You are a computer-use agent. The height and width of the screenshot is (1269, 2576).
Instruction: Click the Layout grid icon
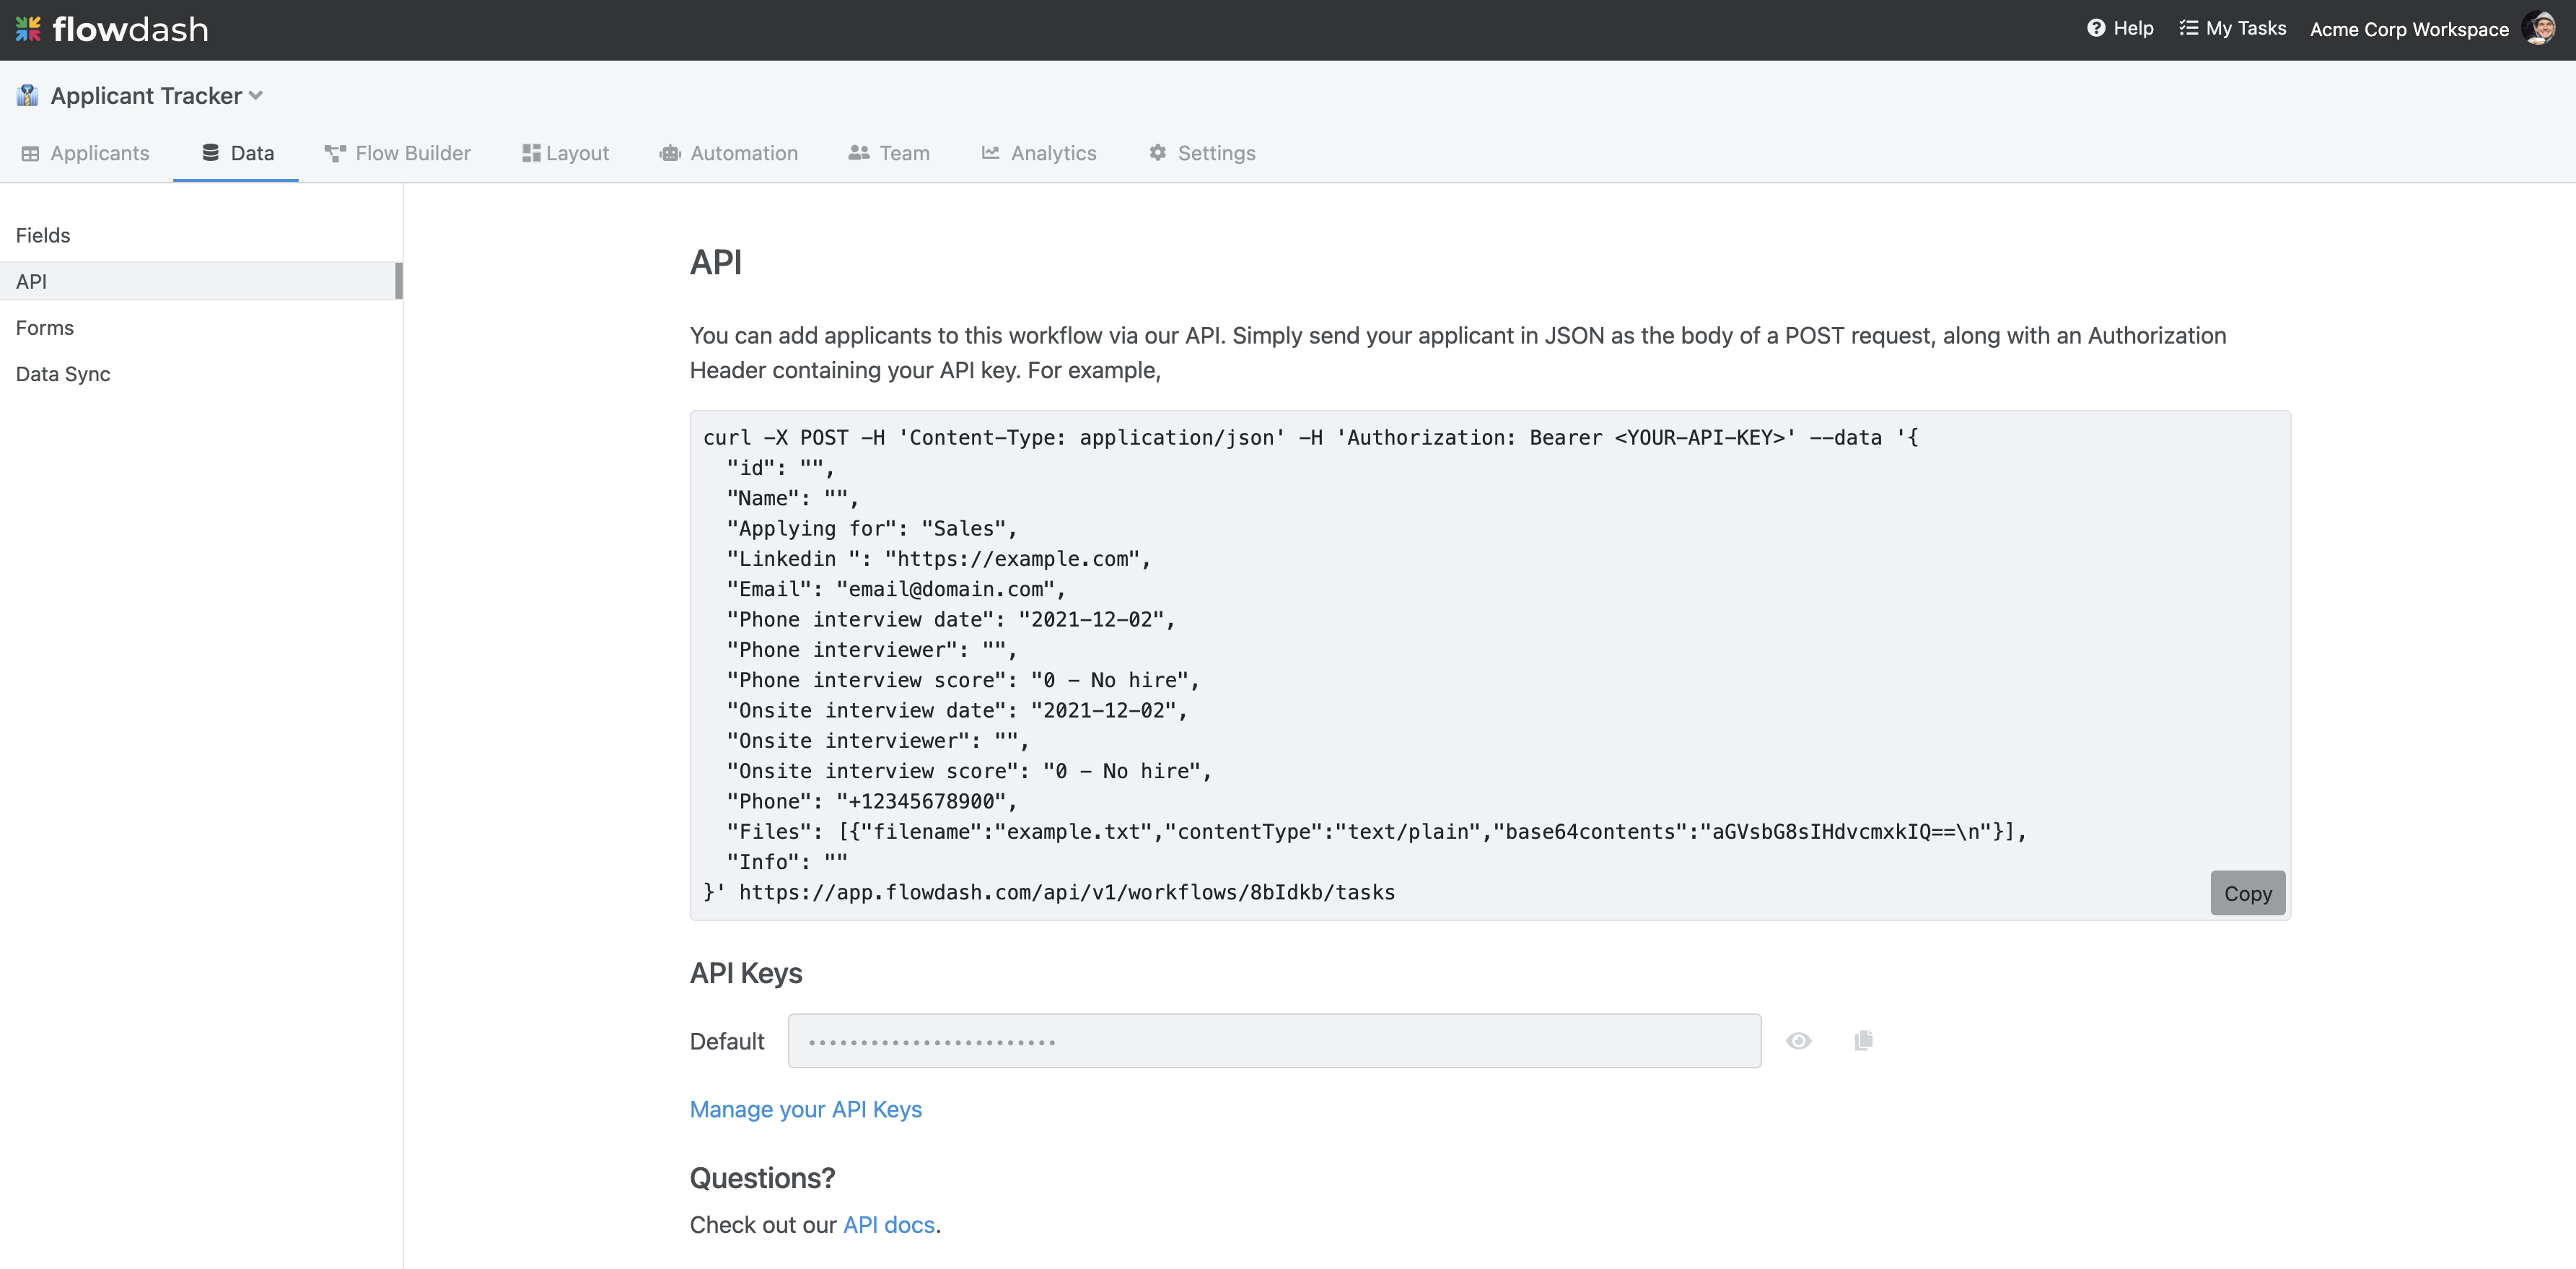(x=531, y=153)
